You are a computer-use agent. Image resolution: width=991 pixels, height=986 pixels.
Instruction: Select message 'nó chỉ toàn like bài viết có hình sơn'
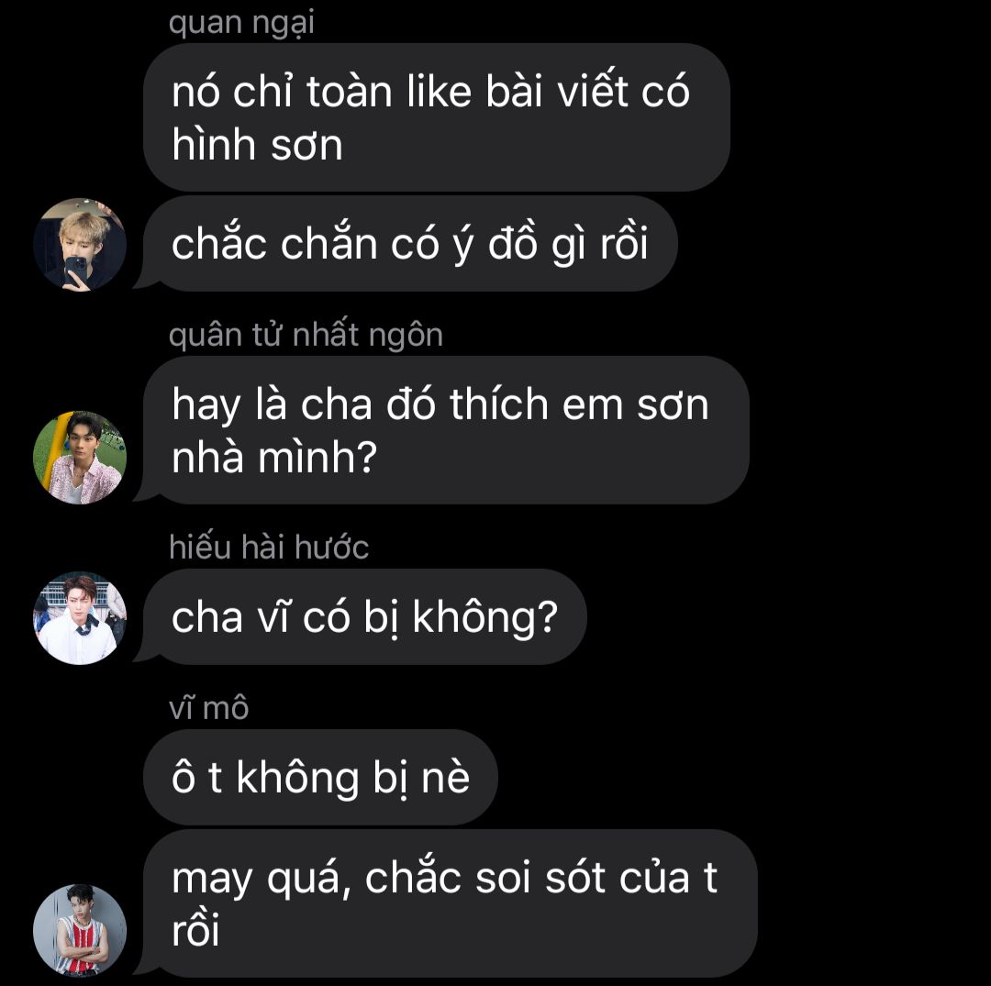pos(437,117)
